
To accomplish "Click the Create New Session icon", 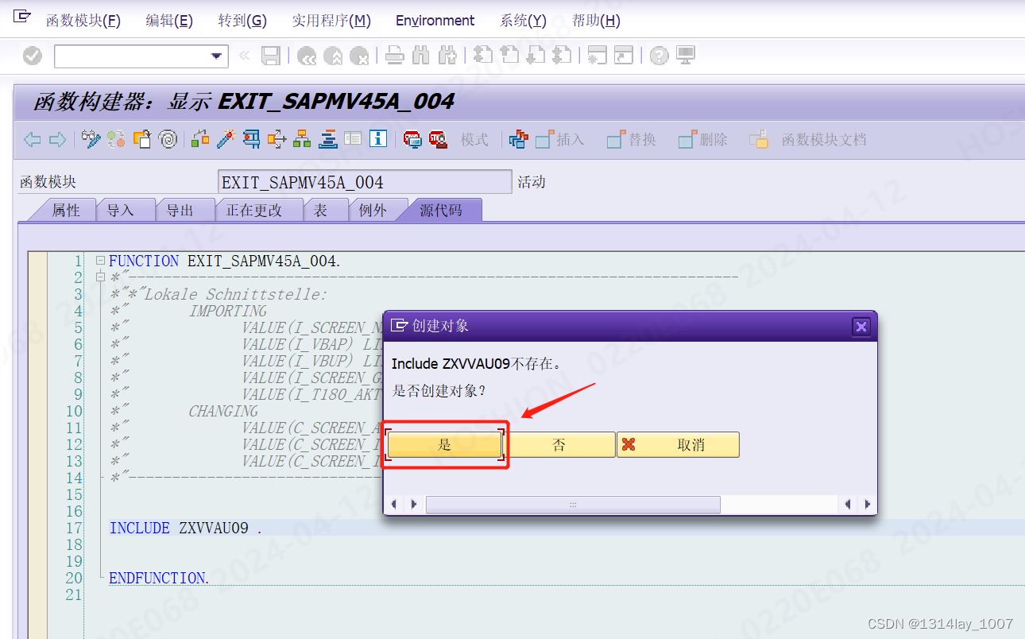I will coord(597,56).
